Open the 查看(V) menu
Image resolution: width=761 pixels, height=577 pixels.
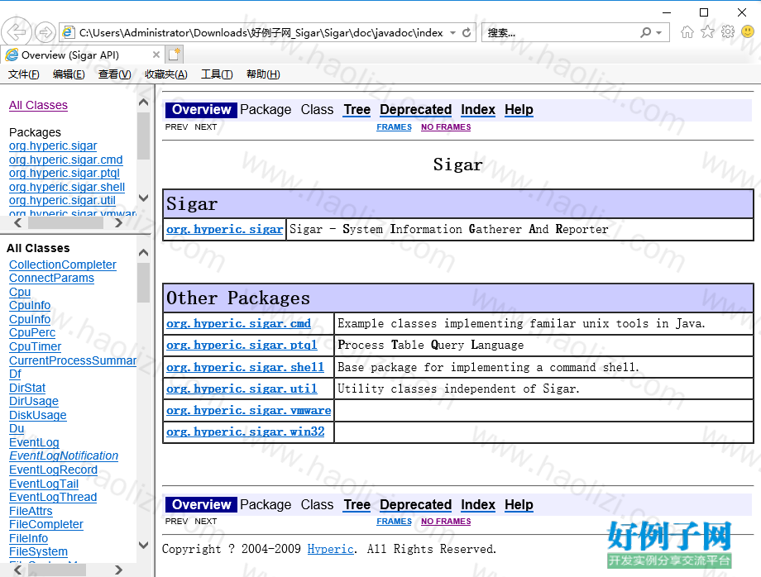[x=114, y=74]
